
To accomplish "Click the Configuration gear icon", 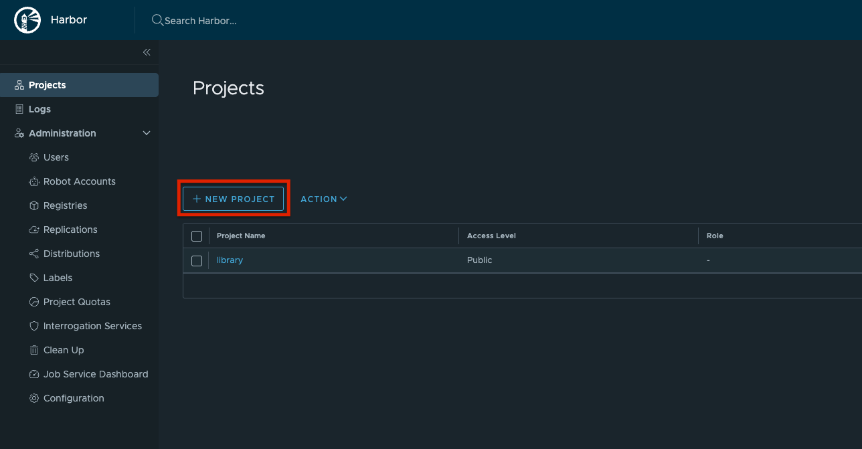I will (34, 398).
